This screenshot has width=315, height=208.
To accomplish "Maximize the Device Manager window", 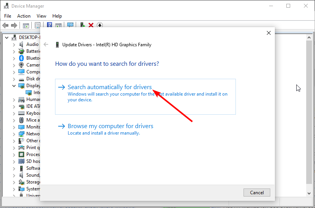I will [288, 6].
